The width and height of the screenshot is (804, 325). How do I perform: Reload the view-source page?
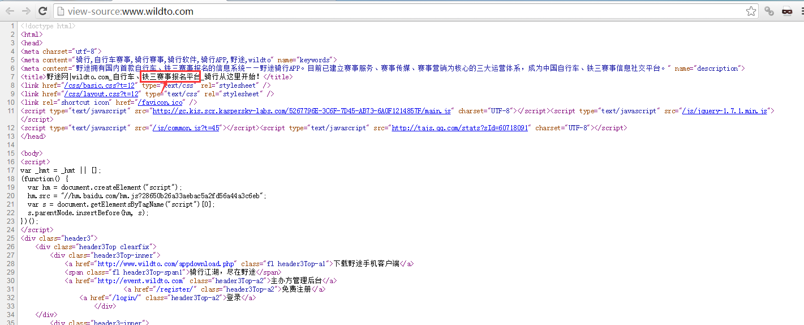(x=42, y=11)
